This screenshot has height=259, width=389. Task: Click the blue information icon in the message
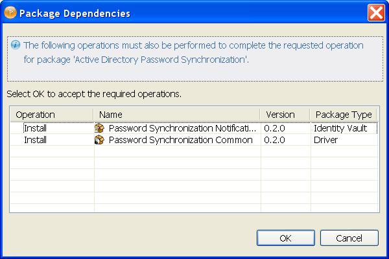16,45
